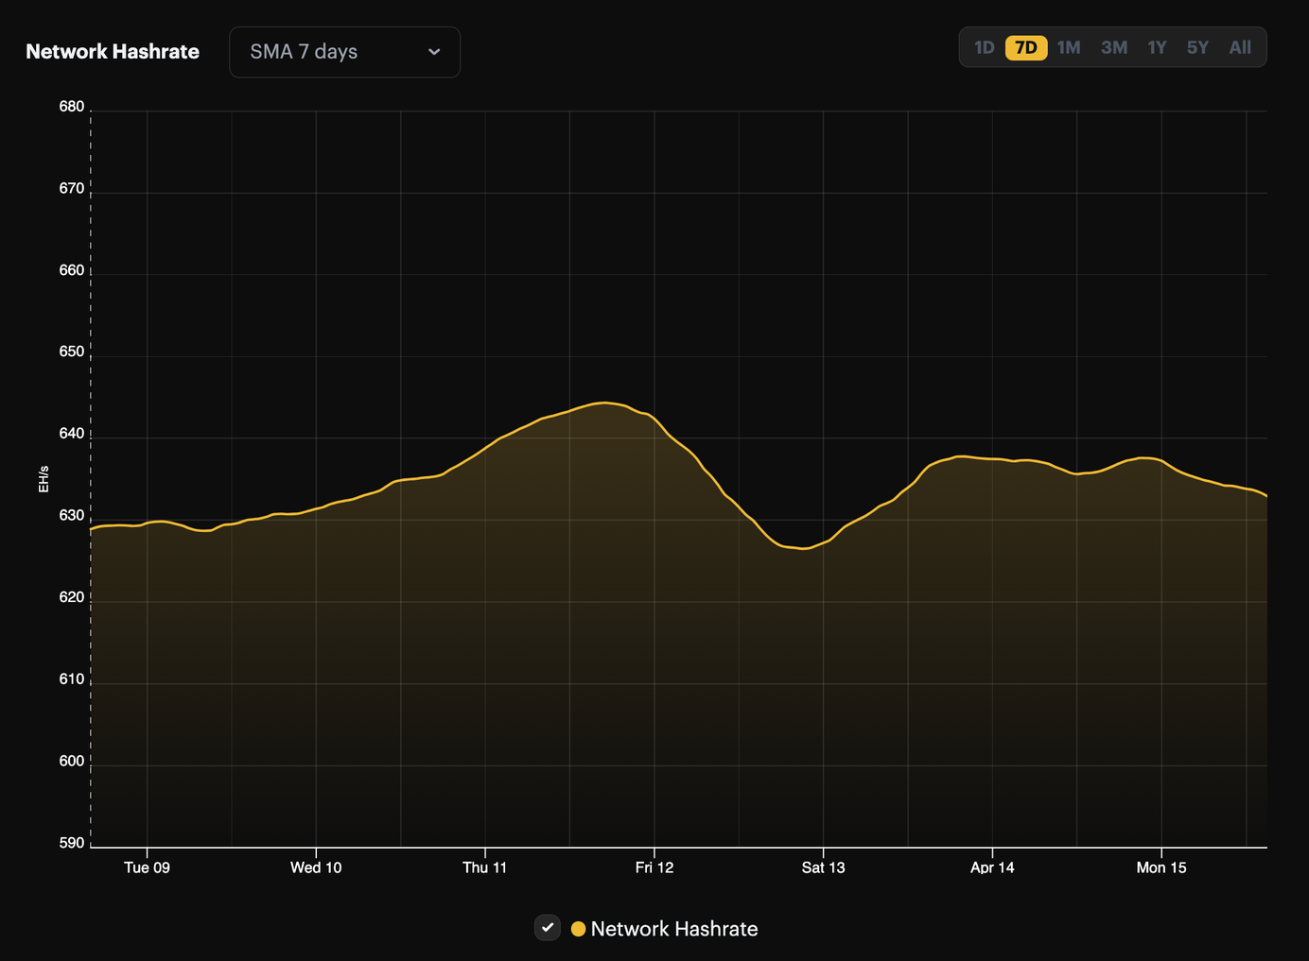The image size is (1309, 961).
Task: Click the Sat 13 axis label
Action: pos(823,867)
